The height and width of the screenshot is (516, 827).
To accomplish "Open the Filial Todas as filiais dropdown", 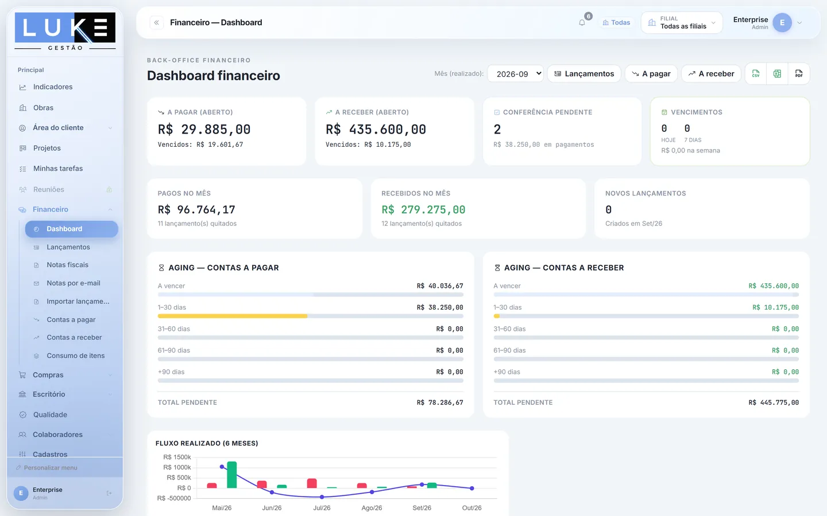I will pyautogui.click(x=682, y=23).
